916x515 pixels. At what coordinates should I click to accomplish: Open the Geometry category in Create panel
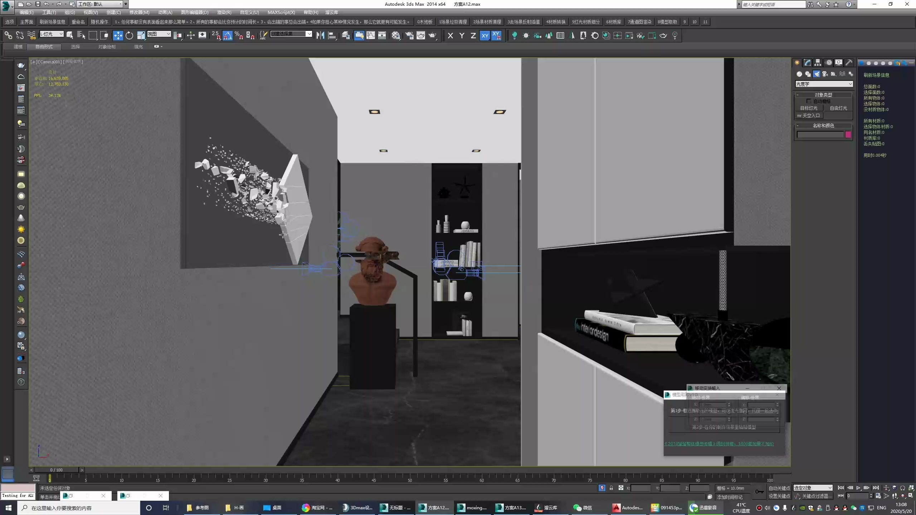pos(799,74)
